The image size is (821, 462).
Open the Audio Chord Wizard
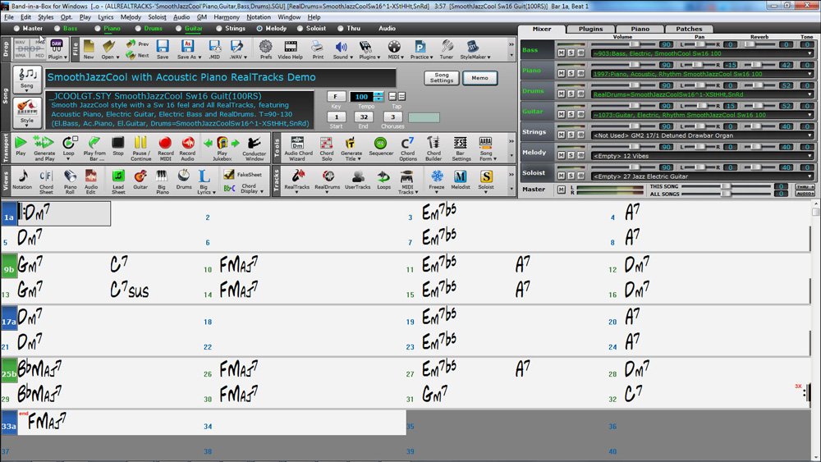(298, 148)
